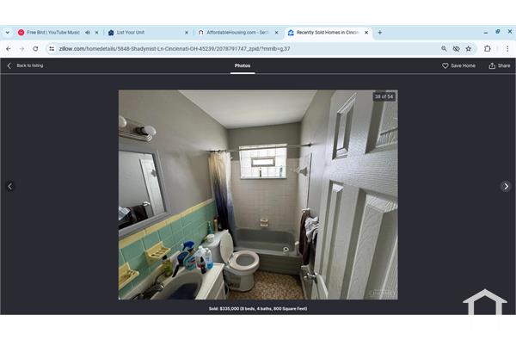This screenshot has height=340, width=516.
Task: Click the bathroom photo
Action: click(x=258, y=195)
